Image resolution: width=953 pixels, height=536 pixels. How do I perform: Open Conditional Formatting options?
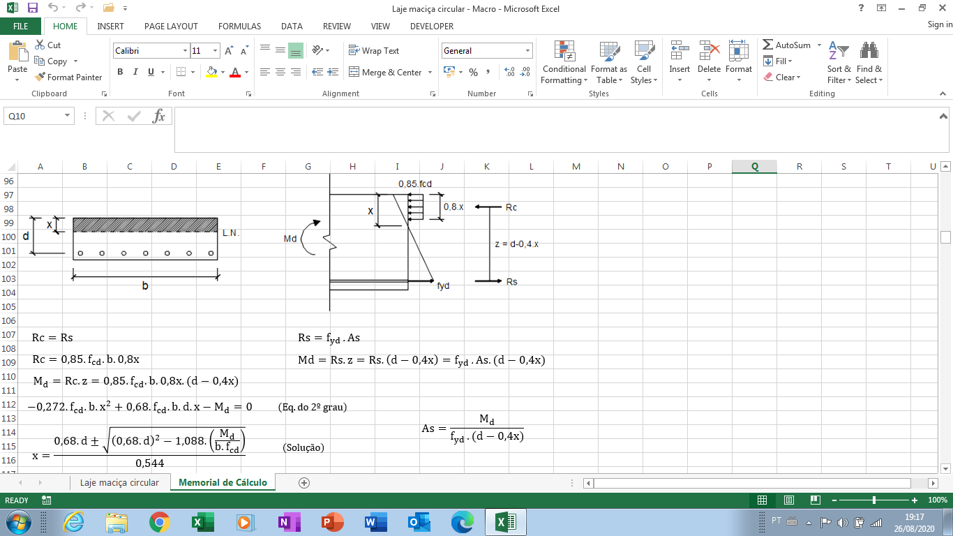coord(564,63)
